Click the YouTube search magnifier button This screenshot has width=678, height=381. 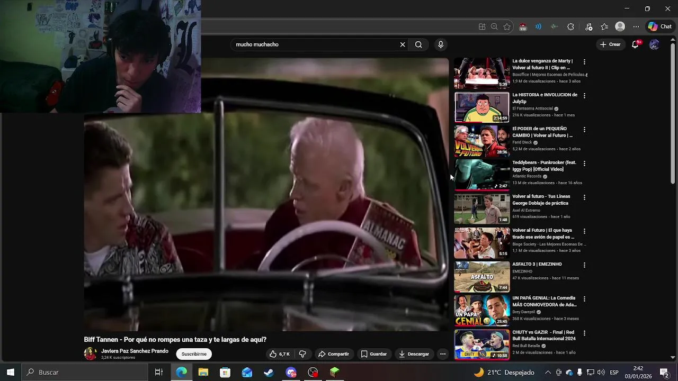click(x=418, y=44)
